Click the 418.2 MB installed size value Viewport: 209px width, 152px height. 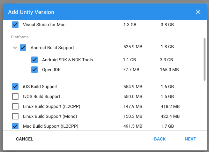pos(170,106)
